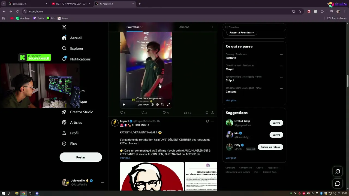Open more options for the Mayer trend
Image resolution: width=349 pixels, height=196 pixels.
281,66
